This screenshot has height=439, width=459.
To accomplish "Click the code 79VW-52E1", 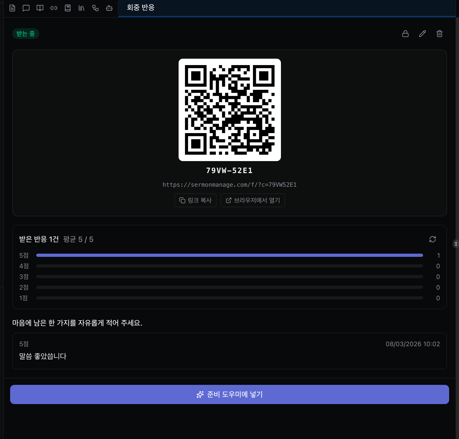I will click(229, 171).
